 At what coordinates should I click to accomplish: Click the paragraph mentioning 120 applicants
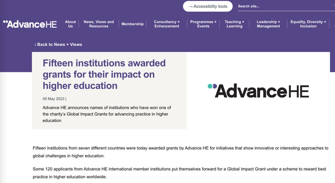click(x=179, y=173)
